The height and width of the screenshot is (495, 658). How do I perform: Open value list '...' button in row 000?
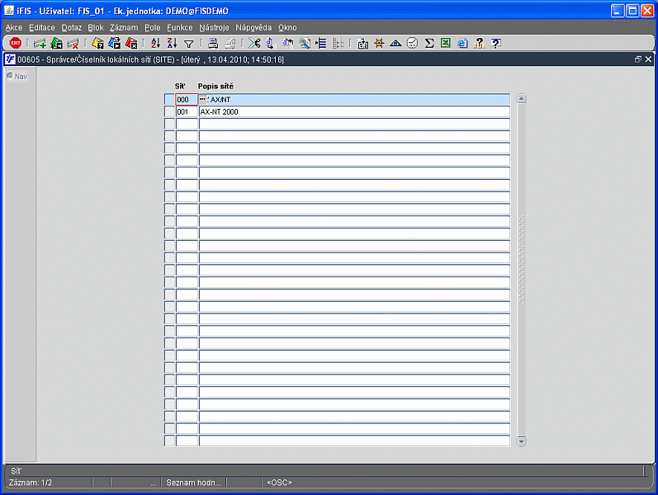(x=203, y=99)
